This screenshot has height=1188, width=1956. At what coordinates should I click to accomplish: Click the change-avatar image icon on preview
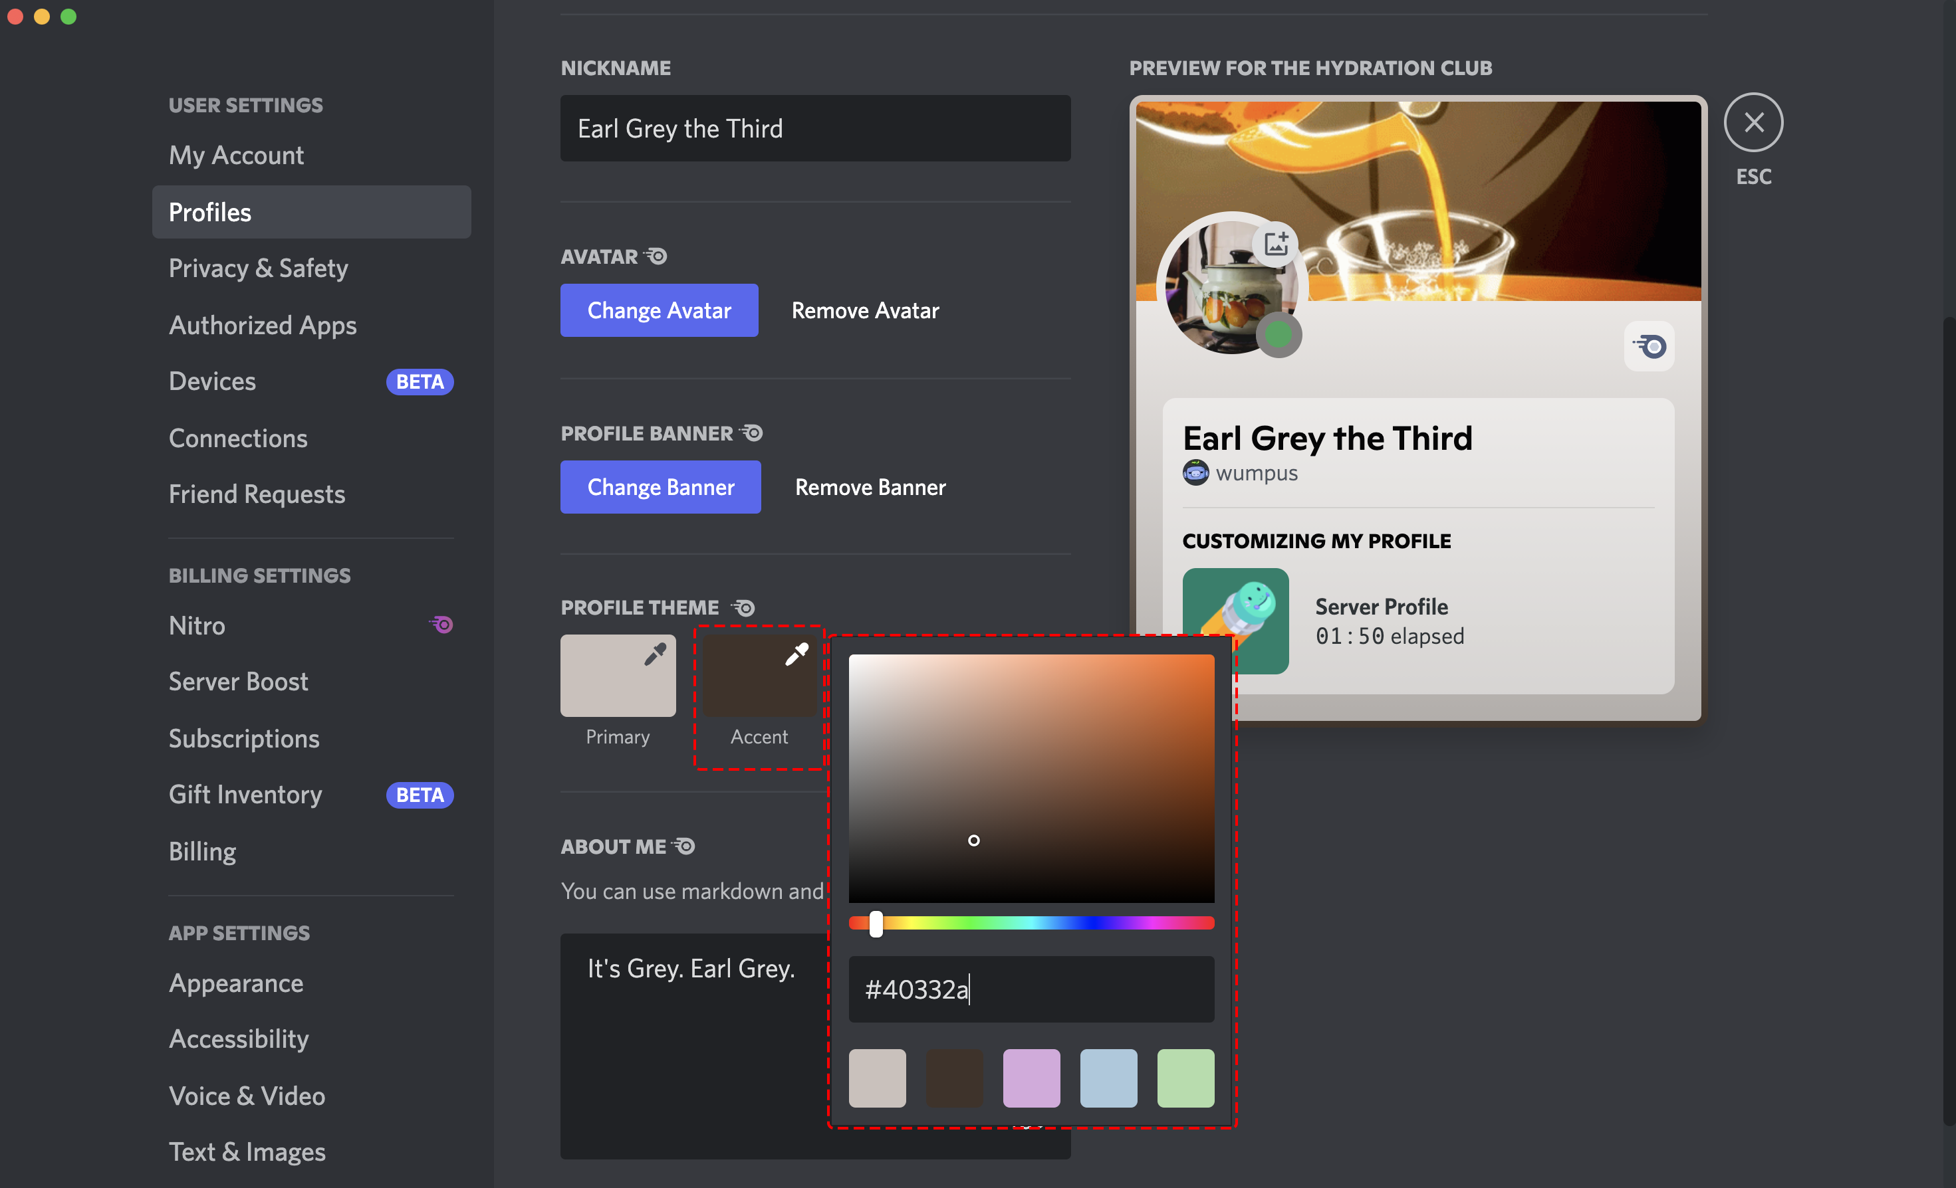coord(1277,245)
